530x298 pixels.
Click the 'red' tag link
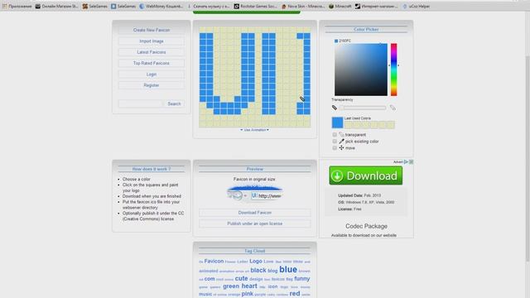pos(295,293)
